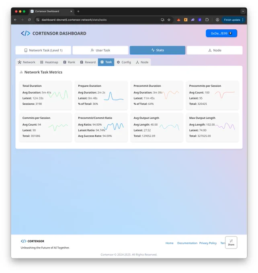Click Total: 301086 in Commits per Session
The image size is (258, 273).
[x=31, y=136]
